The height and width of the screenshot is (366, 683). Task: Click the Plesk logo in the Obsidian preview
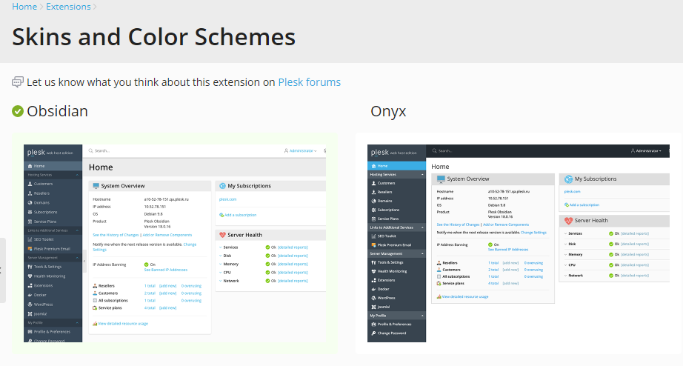click(37, 152)
